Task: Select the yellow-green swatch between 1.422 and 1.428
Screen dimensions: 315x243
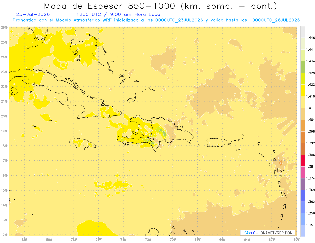Action: [x=303, y=78]
